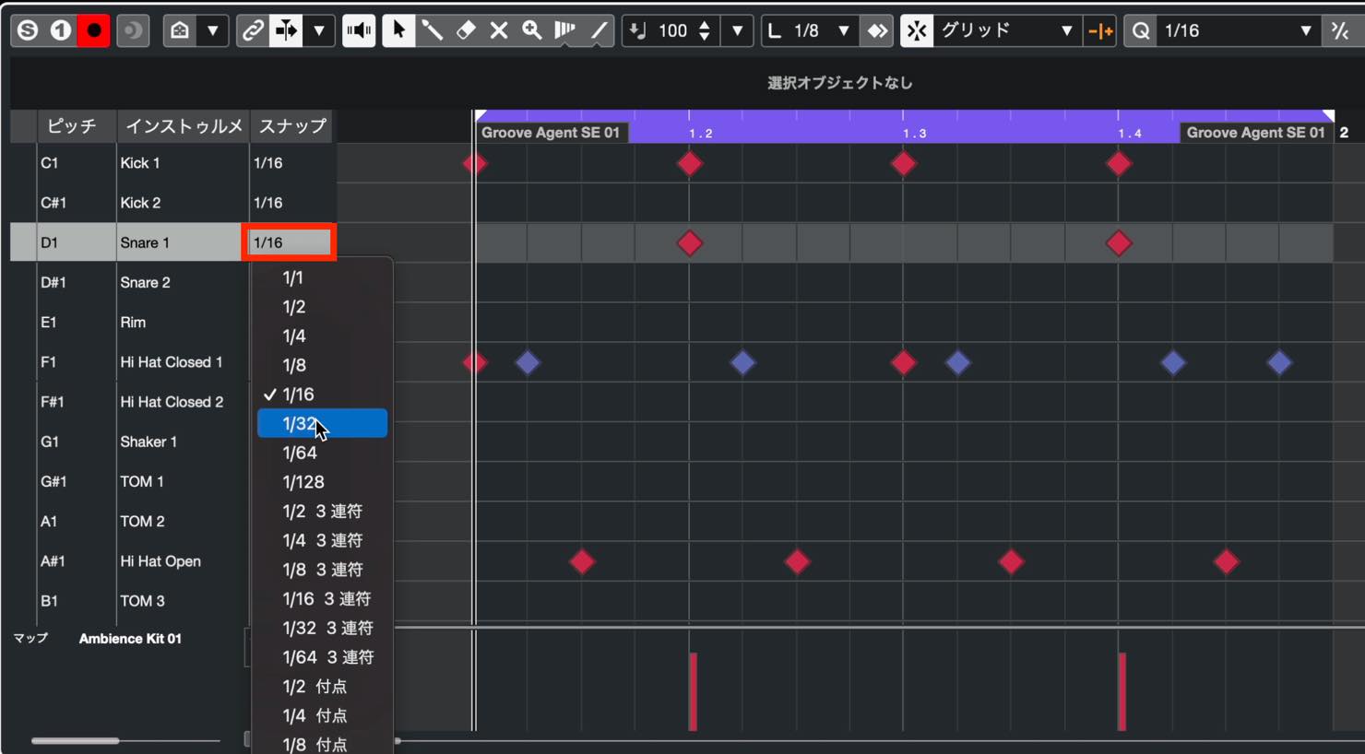The width and height of the screenshot is (1365, 754).
Task: Open the note length 1/8 dropdown
Action: [809, 30]
